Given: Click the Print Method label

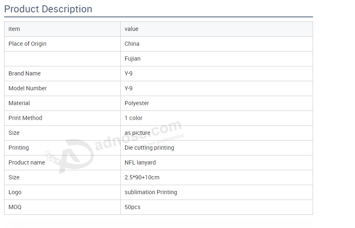Looking at the screenshot, I should [x=26, y=118].
